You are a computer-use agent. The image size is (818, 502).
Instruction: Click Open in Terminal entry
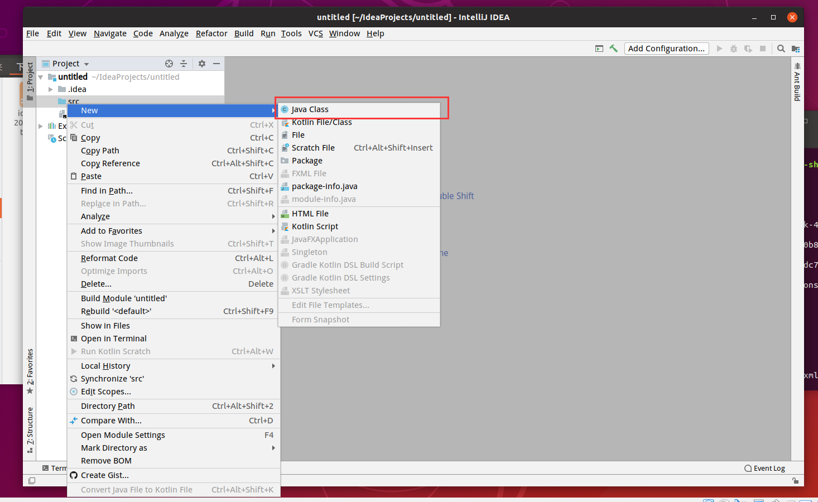[173, 339]
